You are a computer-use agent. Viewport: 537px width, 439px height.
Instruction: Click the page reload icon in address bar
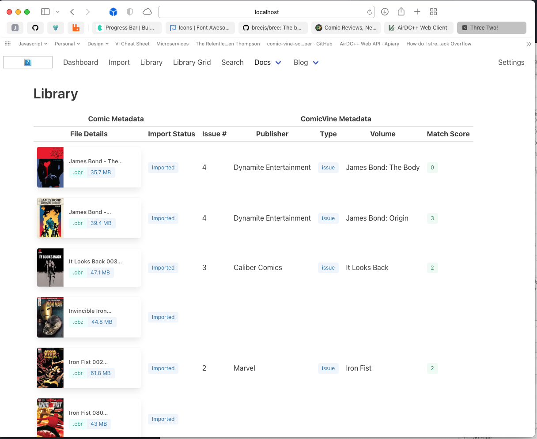(369, 12)
